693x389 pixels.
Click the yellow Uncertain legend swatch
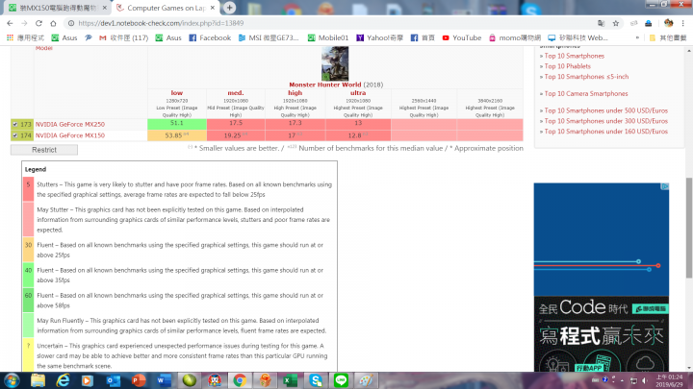28,355
